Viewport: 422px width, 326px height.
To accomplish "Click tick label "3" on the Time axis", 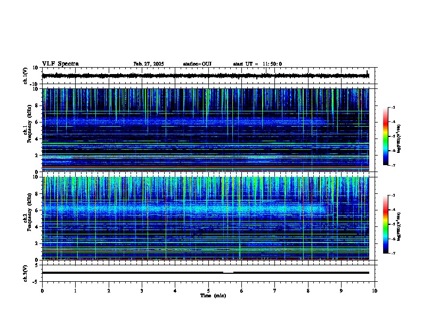I will tap(142, 291).
